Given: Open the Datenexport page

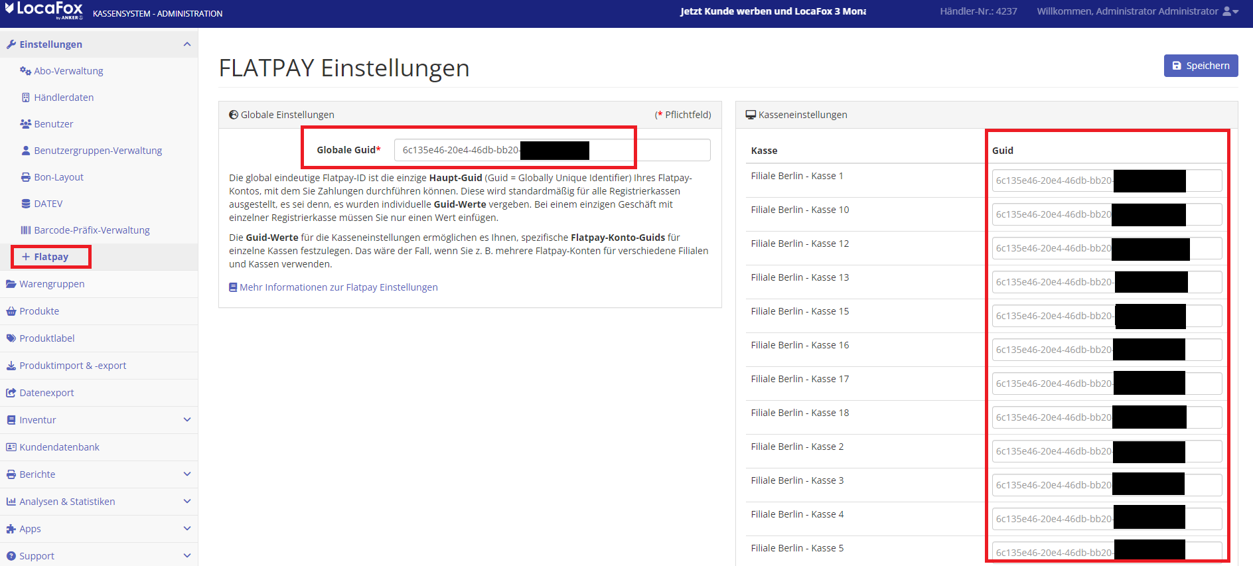Looking at the screenshot, I should pyautogui.click(x=46, y=393).
